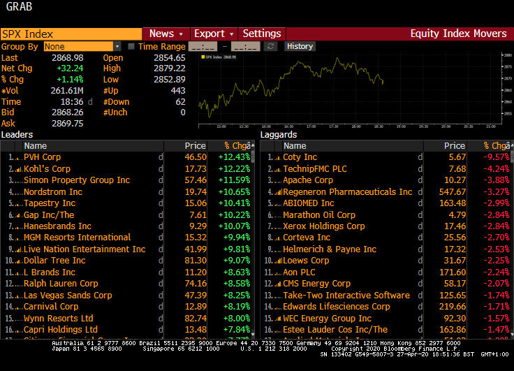This screenshot has width=514, height=371.
Task: Enable the Time Range checkbox
Action: 131,47
